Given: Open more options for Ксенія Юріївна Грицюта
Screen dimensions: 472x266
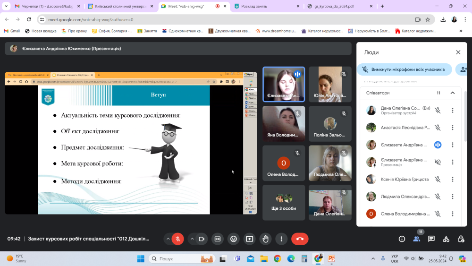Looking at the screenshot, I should 452,179.
